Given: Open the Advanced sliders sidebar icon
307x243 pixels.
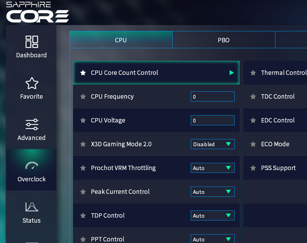Looking at the screenshot, I should [31, 125].
